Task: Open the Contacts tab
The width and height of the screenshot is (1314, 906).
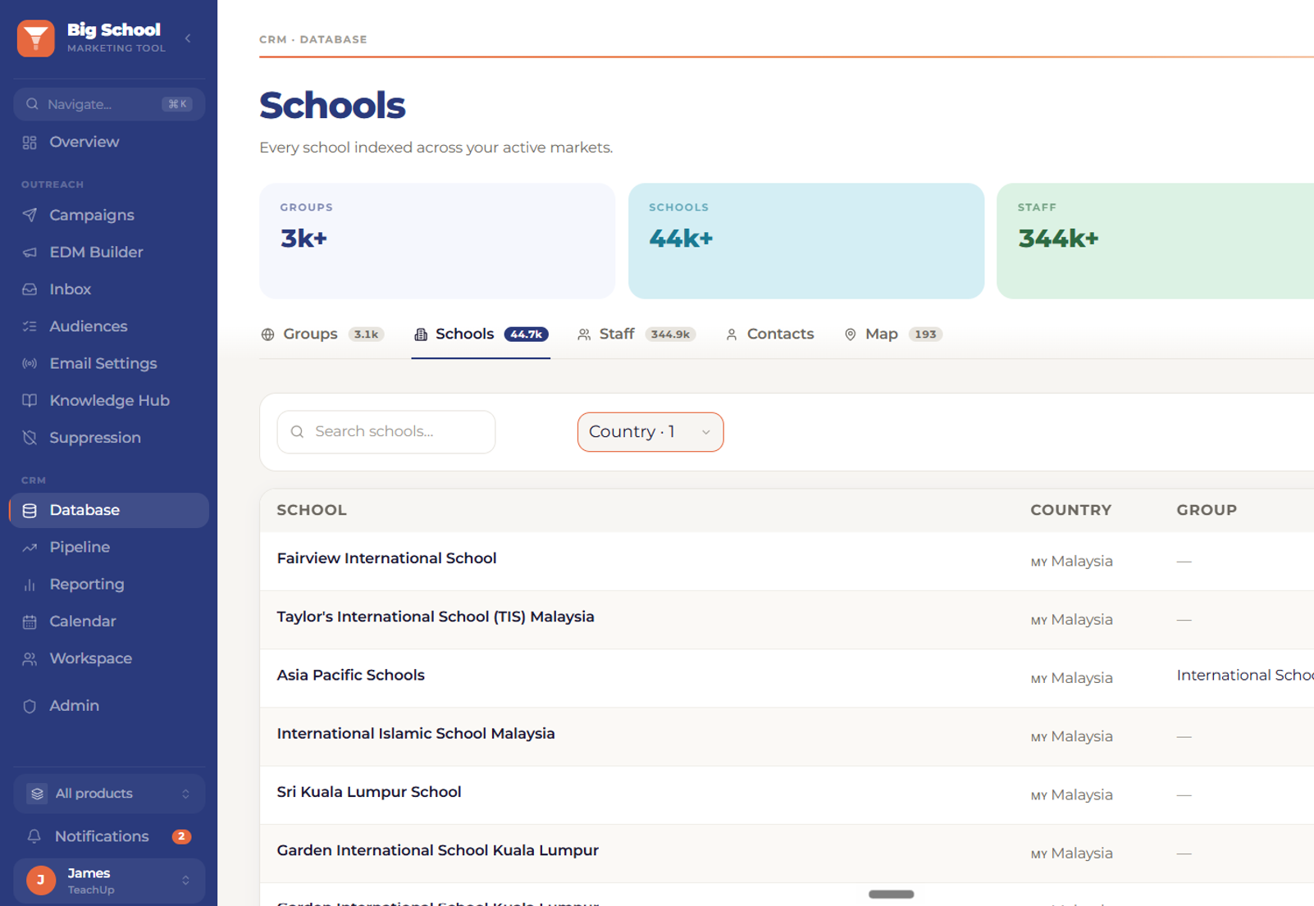Action: 769,335
